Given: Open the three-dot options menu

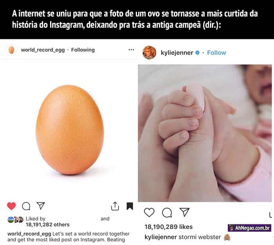Looking at the screenshot, I should click(x=131, y=50).
